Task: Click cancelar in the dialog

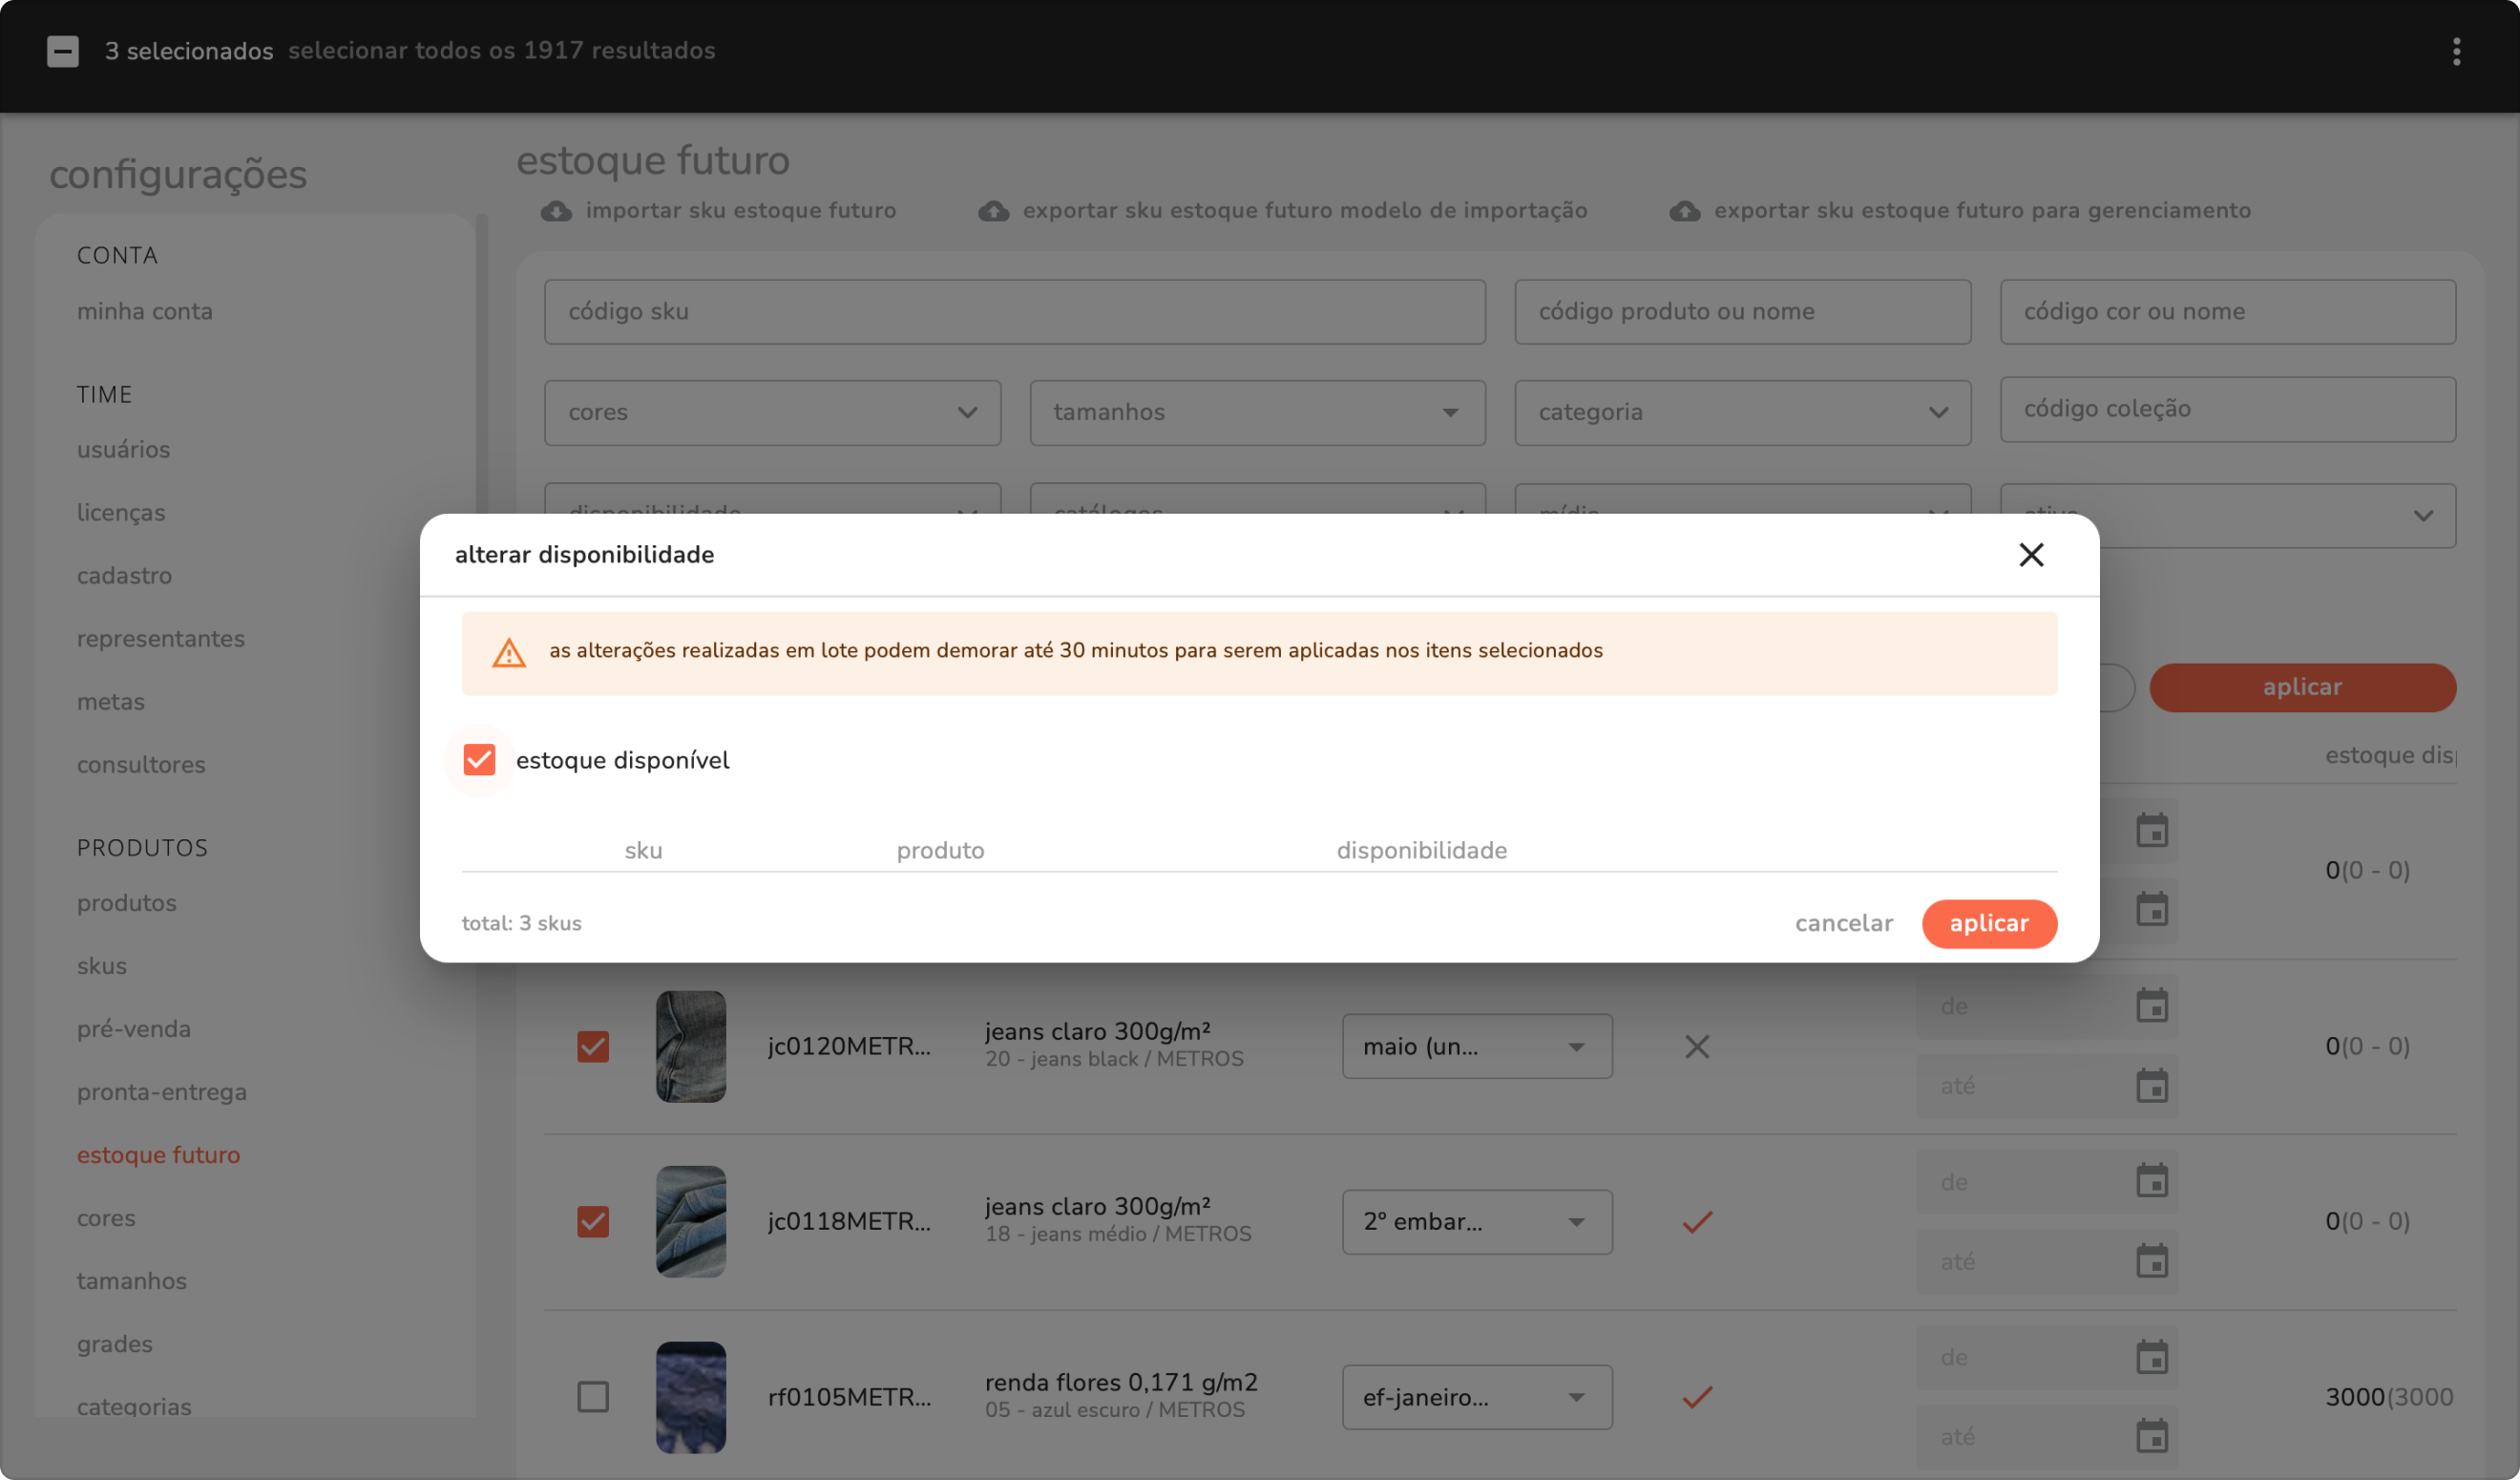Action: [1843, 923]
